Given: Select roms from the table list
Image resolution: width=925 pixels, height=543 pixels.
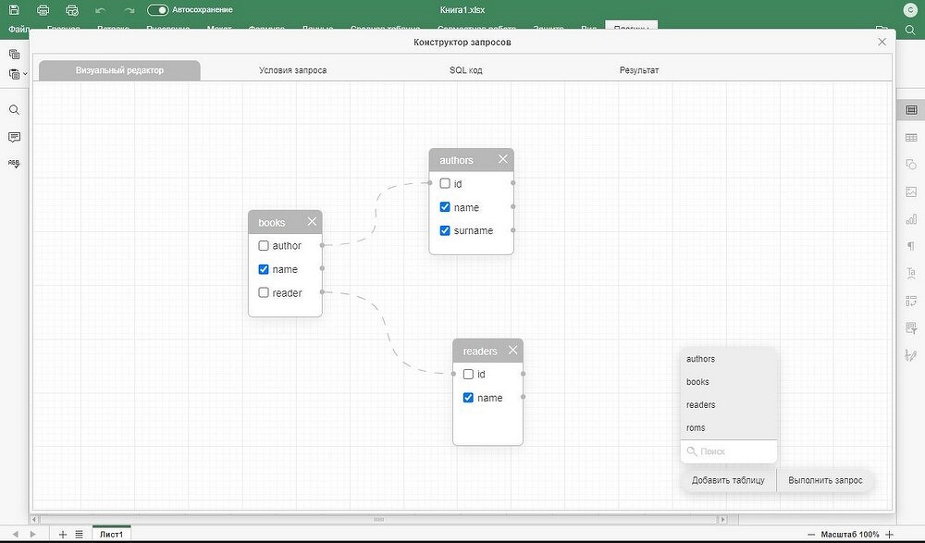Looking at the screenshot, I should [697, 427].
